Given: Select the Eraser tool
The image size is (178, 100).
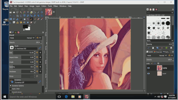Looking at the screenshot, I should coord(38,19).
